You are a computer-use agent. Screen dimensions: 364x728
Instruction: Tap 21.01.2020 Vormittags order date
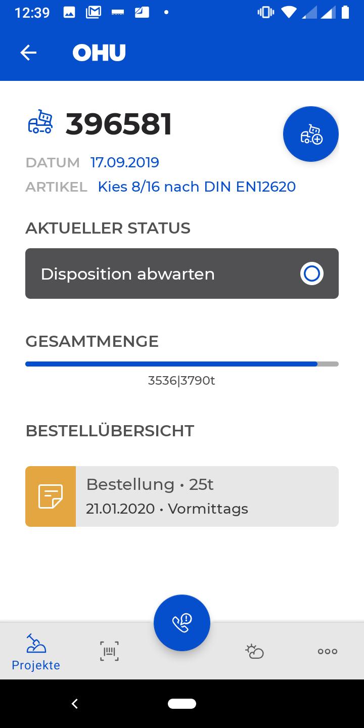tap(167, 509)
